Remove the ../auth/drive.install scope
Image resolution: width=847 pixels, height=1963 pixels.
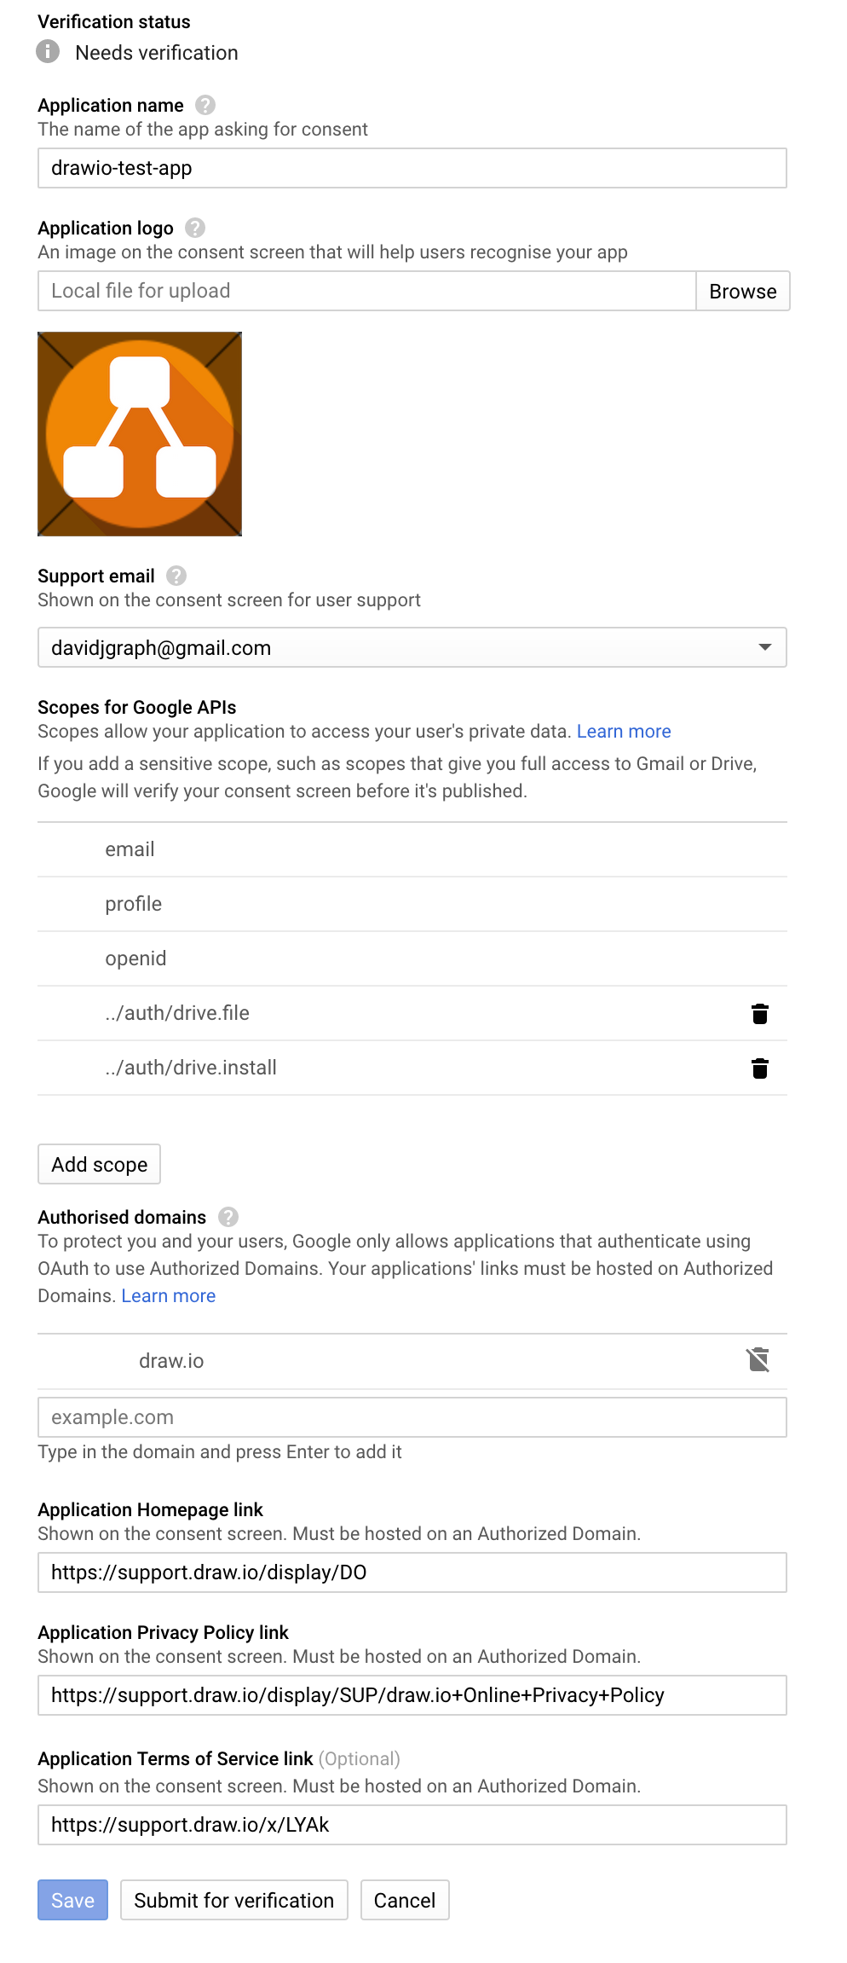click(759, 1068)
